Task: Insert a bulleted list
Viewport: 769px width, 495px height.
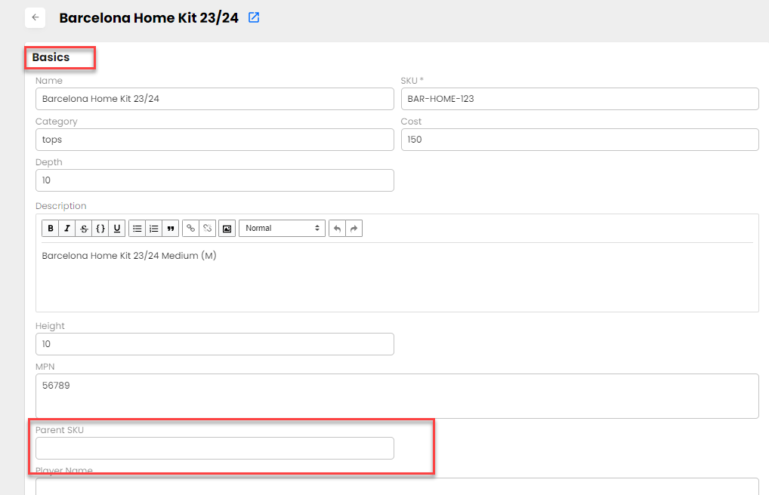Action: coord(137,228)
